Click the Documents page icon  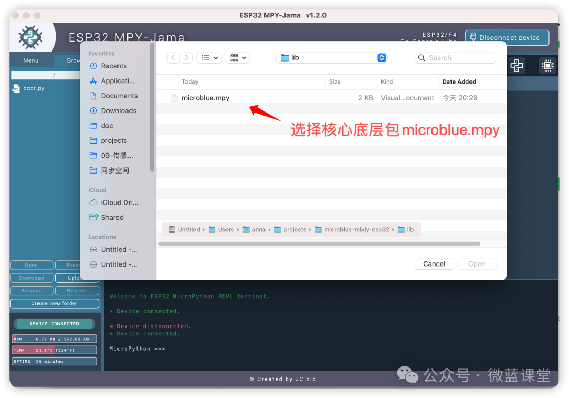tap(93, 96)
